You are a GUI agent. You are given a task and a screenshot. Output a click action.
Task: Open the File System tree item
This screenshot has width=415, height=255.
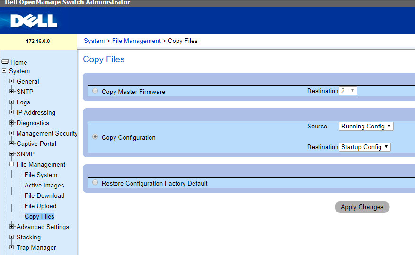point(41,175)
